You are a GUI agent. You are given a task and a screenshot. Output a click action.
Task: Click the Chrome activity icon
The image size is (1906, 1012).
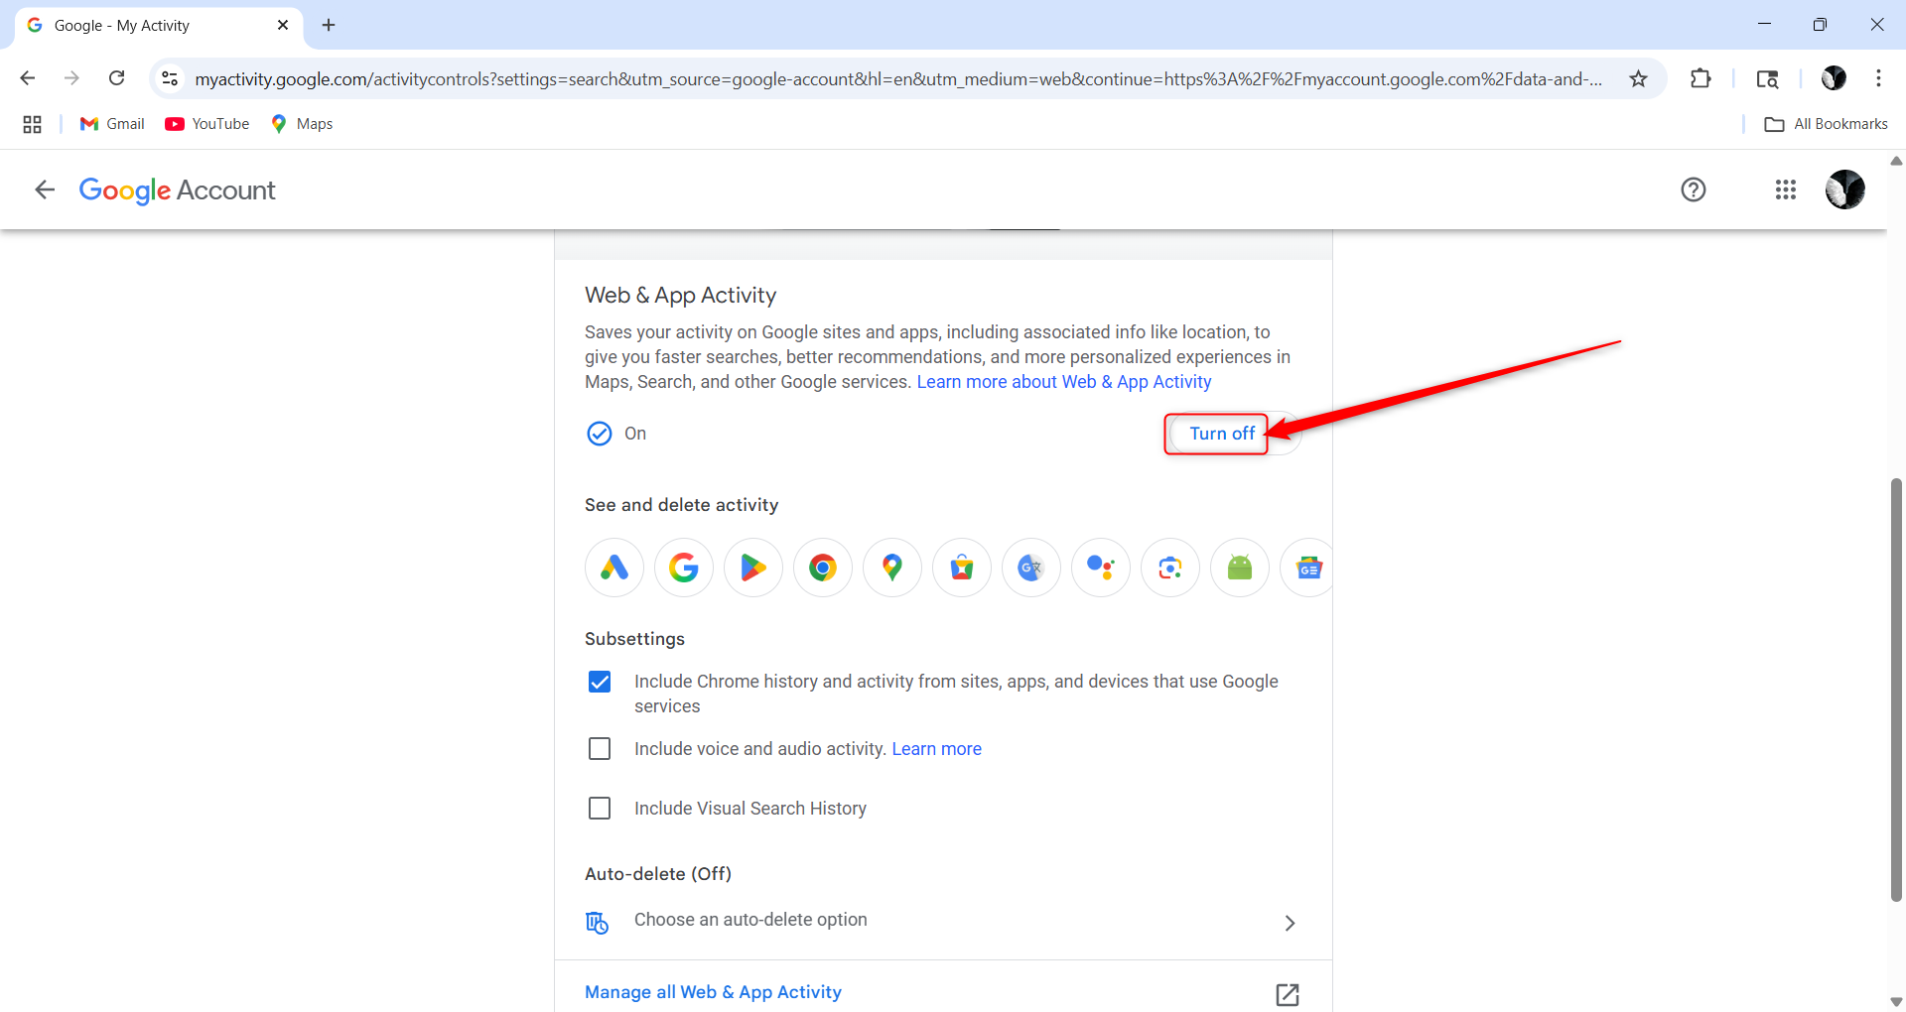pyautogui.click(x=823, y=568)
